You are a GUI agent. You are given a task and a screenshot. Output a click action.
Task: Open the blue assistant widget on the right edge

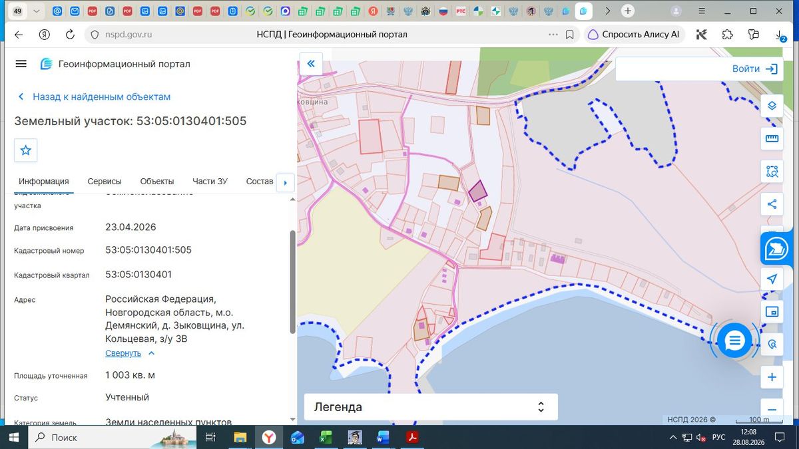coord(775,249)
